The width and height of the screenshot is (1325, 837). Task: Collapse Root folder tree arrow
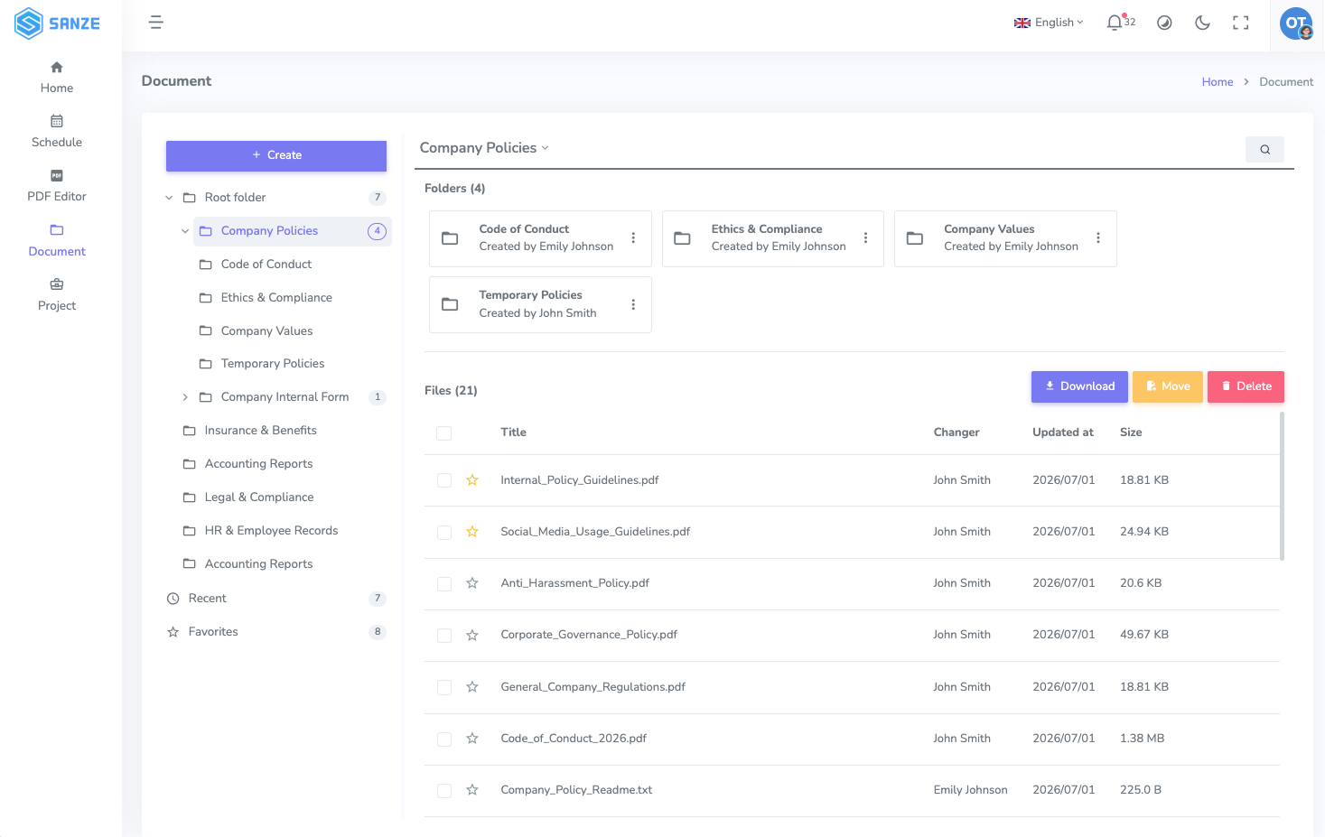point(169,198)
